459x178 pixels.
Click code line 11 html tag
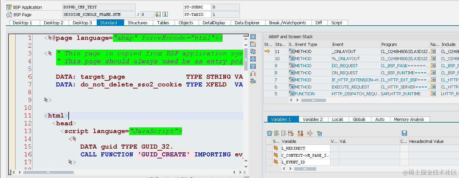56,116
